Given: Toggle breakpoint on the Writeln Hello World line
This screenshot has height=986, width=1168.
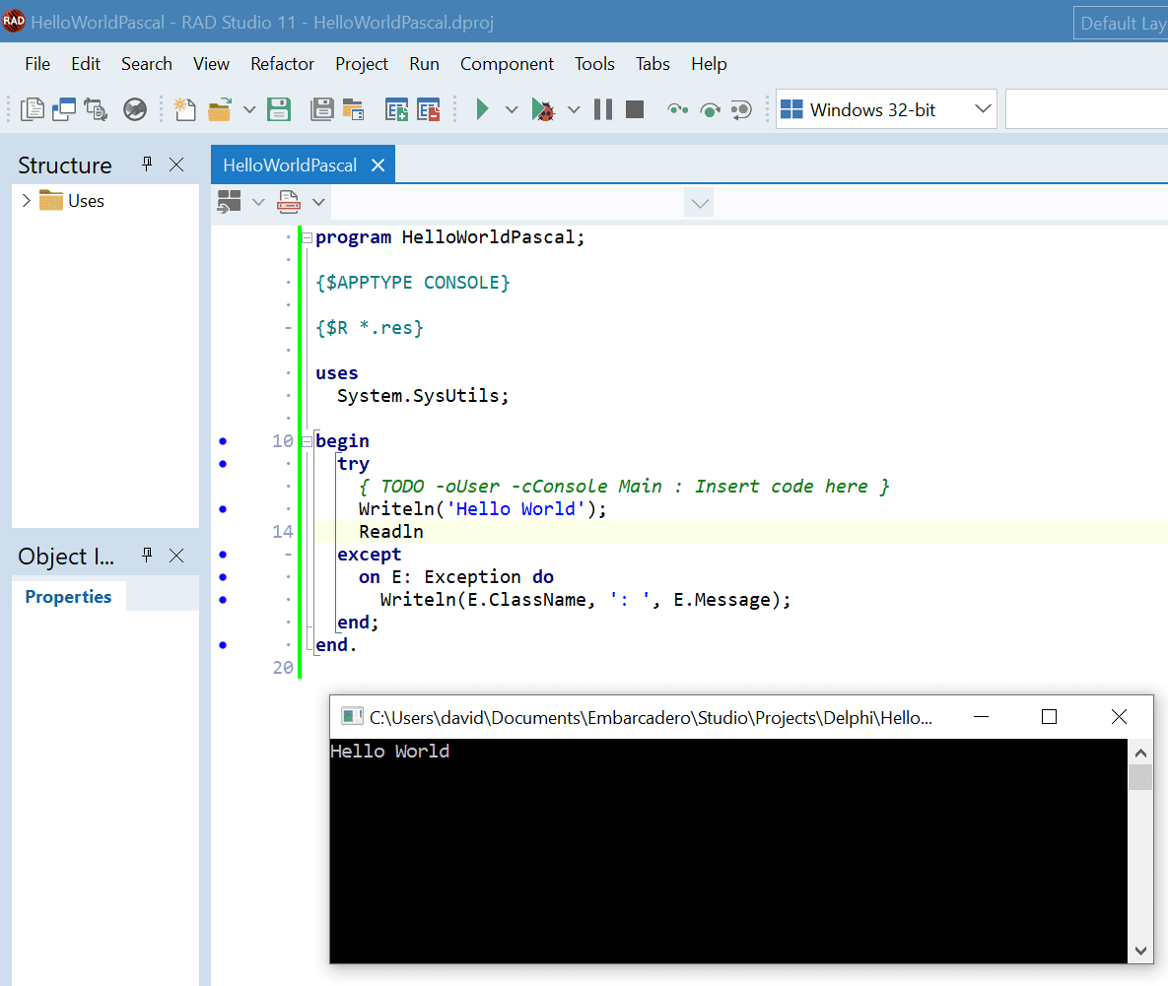Looking at the screenshot, I should pos(223,509).
